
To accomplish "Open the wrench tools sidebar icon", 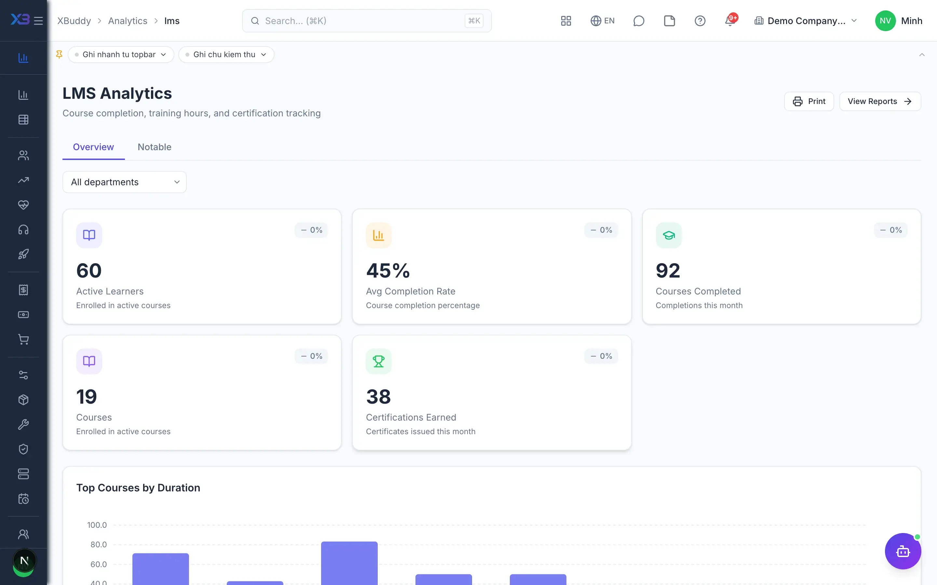I will pos(23,424).
